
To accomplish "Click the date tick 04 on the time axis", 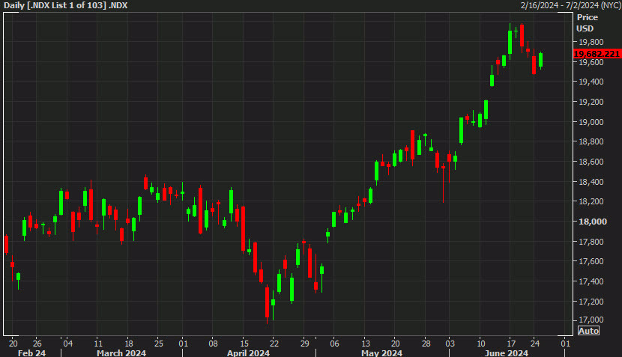I will (x=68, y=343).
